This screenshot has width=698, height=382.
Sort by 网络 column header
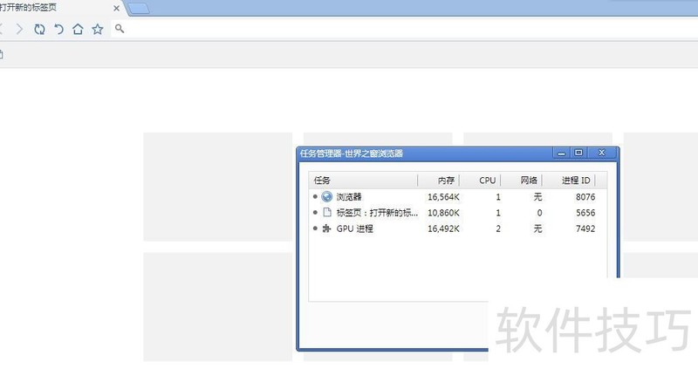tap(529, 181)
